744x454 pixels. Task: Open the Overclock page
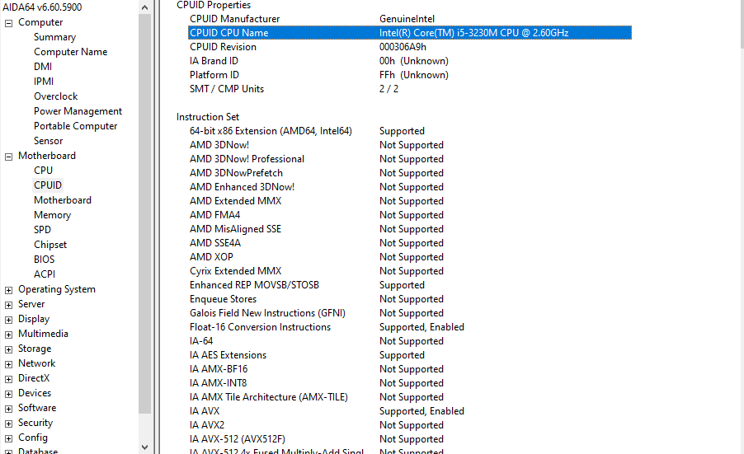[55, 96]
